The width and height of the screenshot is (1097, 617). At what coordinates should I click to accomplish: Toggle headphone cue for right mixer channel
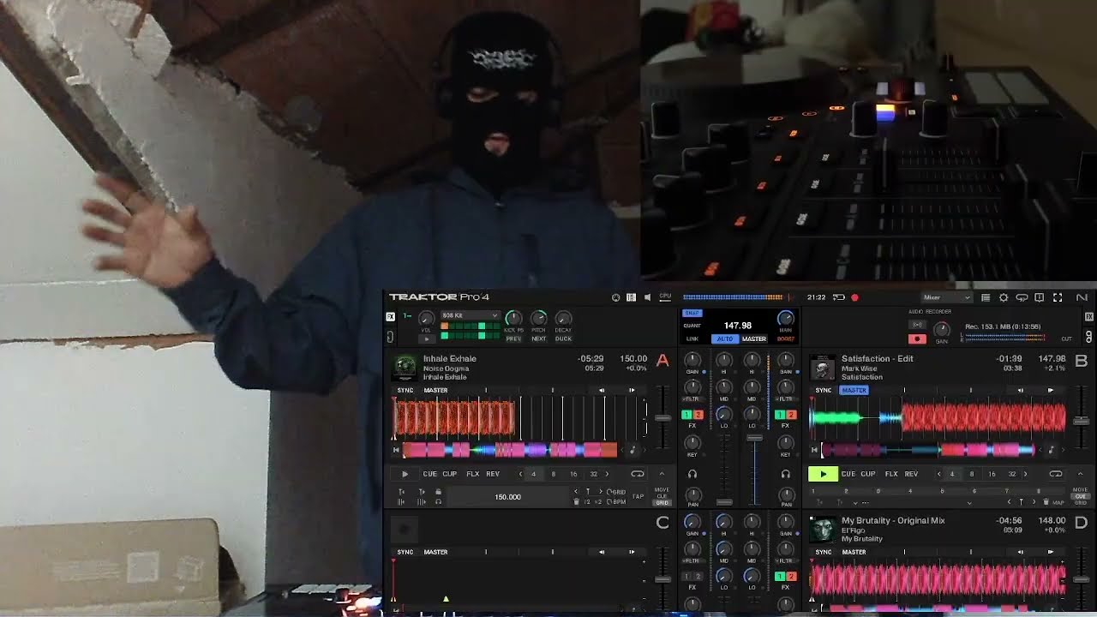(785, 474)
